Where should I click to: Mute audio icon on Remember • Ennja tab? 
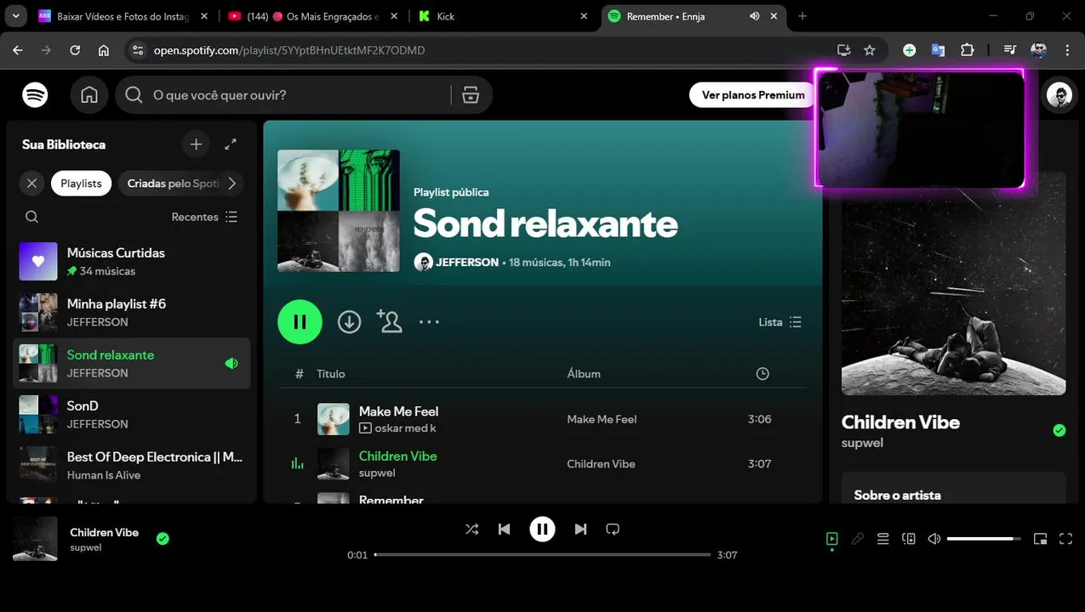click(754, 16)
